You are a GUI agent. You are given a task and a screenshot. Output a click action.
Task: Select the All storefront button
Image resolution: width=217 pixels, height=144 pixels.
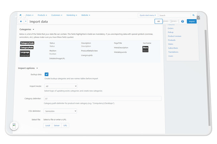click(159, 21)
